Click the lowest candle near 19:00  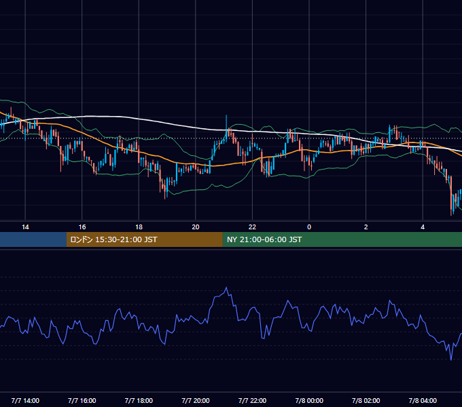pos(164,188)
